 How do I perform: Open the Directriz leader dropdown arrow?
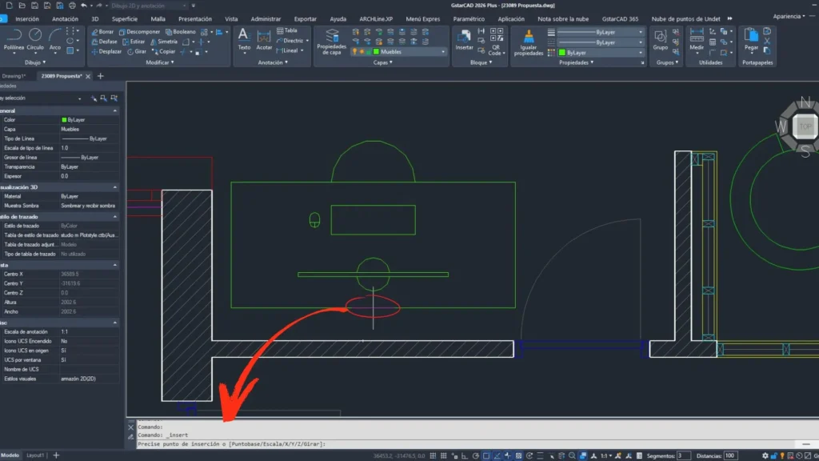point(307,41)
